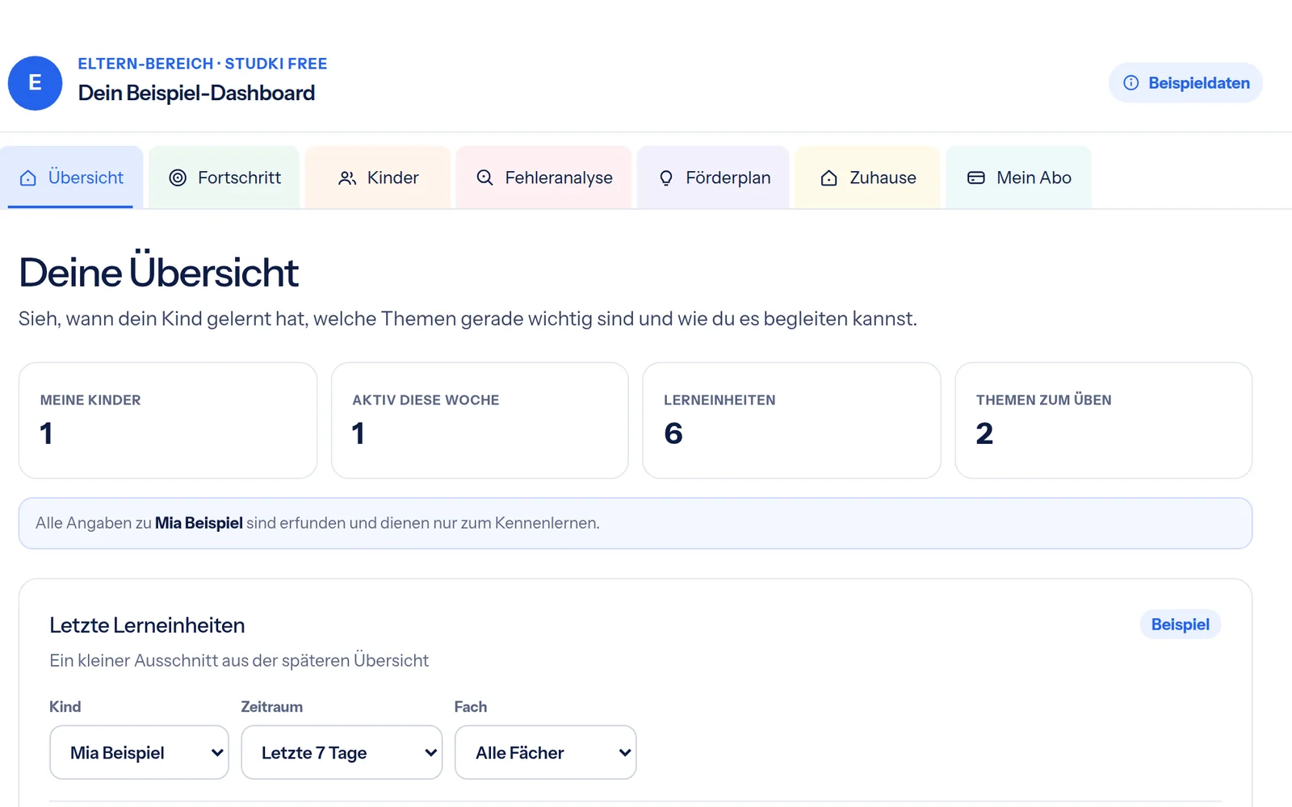The image size is (1292, 807).
Task: Click the Eltern-Bereich · Studki Free label
Action: tap(203, 64)
